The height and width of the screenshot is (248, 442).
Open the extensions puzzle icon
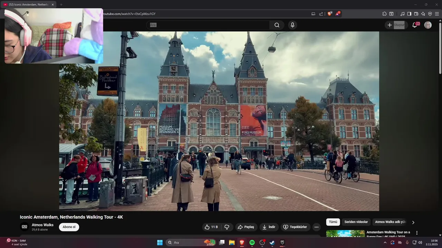(x=384, y=14)
